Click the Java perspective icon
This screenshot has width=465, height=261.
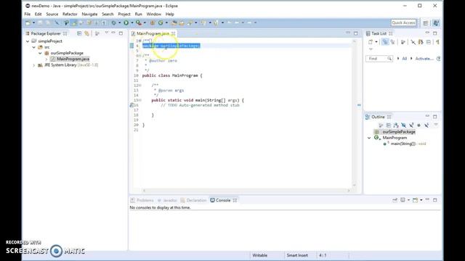click(436, 22)
